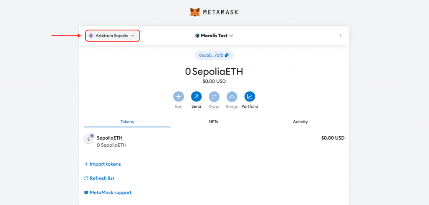Click the round Buy plus icon

(x=178, y=97)
